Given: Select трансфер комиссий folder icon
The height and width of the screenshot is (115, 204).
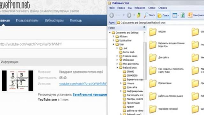Looking at the screenshot, I should pyautogui.click(x=153, y=109).
